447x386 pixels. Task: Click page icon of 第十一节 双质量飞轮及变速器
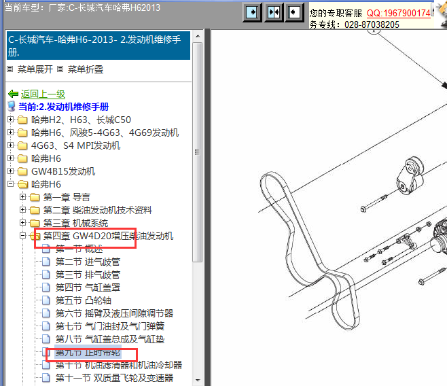(x=46, y=378)
